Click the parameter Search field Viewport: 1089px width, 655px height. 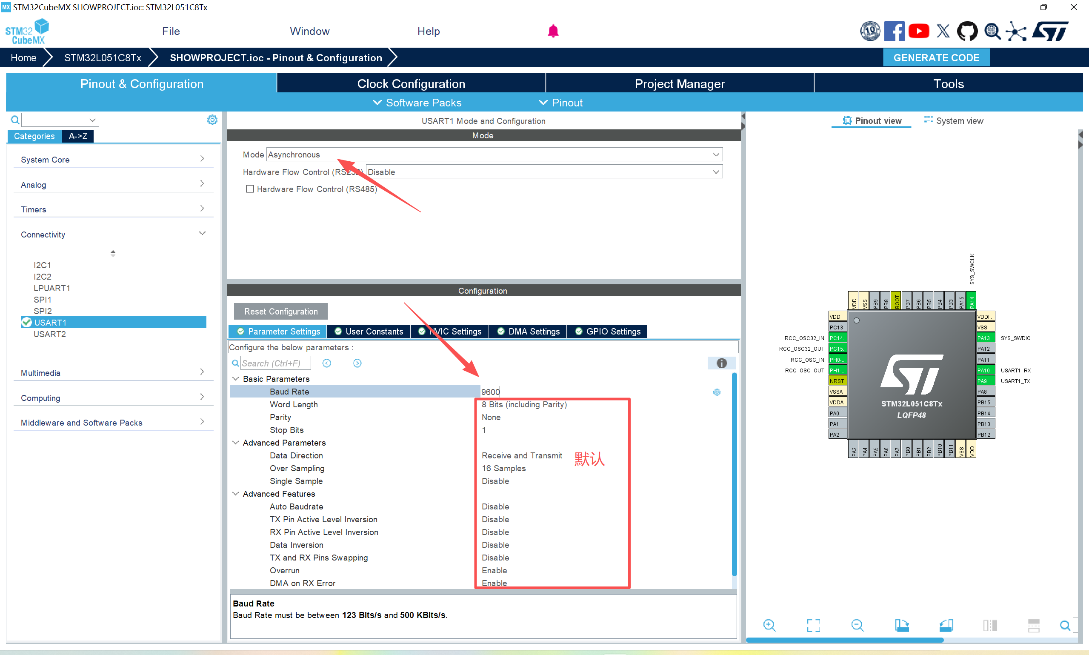point(275,363)
